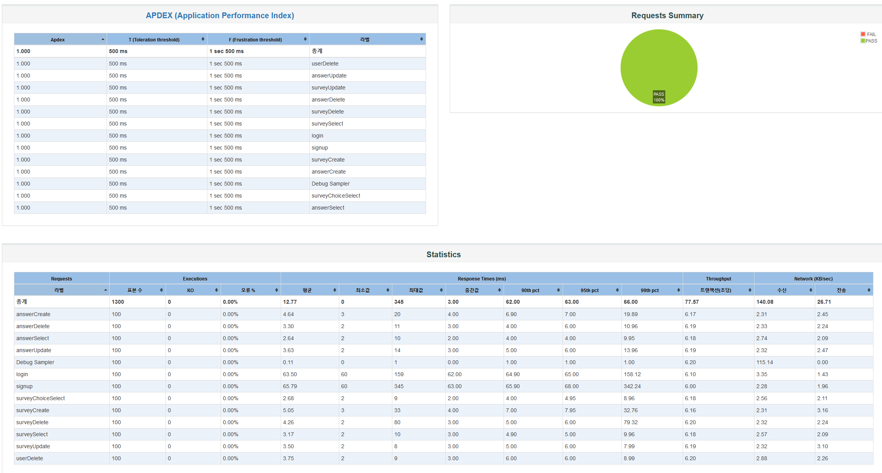
Task: Click the signup row in Statistics table
Action: [24, 386]
